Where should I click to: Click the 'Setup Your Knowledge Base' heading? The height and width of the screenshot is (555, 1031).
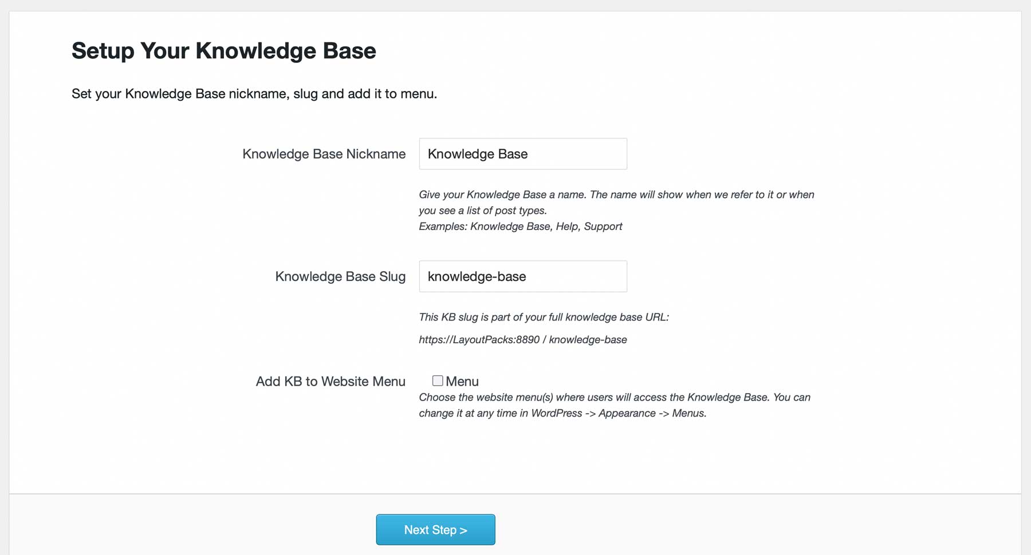tap(223, 50)
